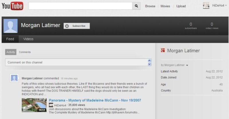Open the Panorama Madeleine McCann video thumbnail

click(34, 105)
